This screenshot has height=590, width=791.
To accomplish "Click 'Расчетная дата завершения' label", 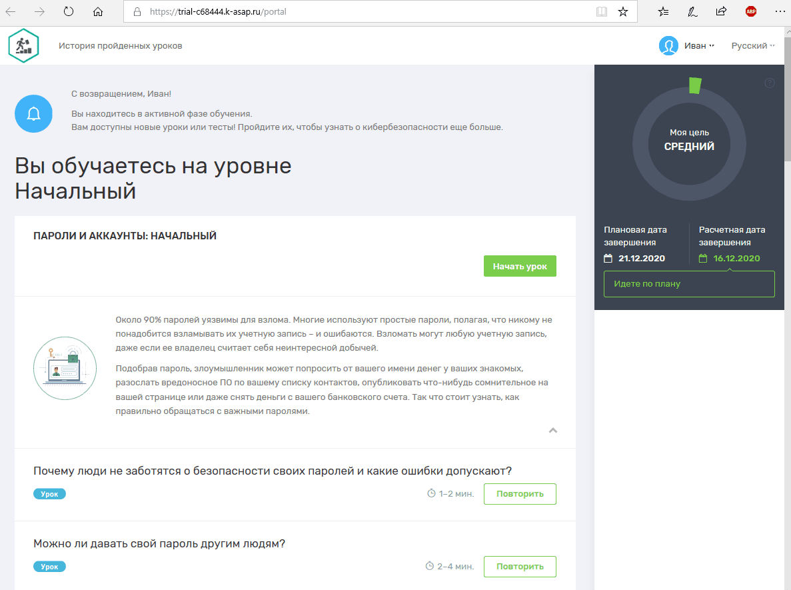I will click(732, 236).
